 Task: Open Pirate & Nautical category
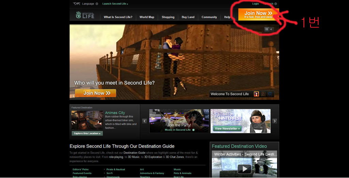(116, 170)
